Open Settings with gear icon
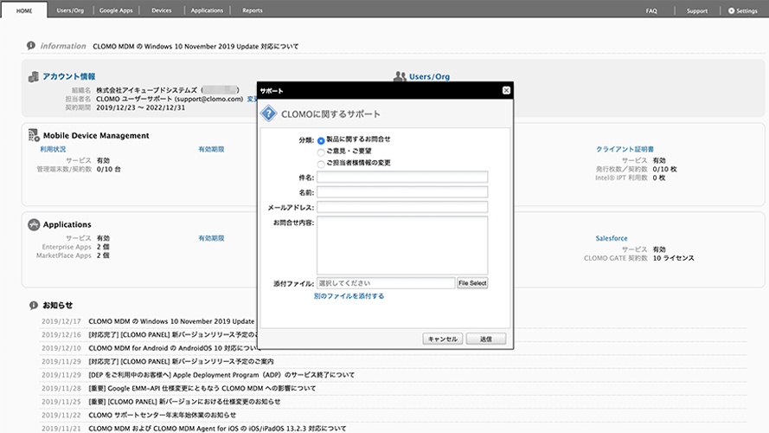 click(742, 10)
